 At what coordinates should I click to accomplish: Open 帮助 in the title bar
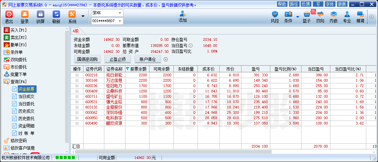(x=282, y=4)
